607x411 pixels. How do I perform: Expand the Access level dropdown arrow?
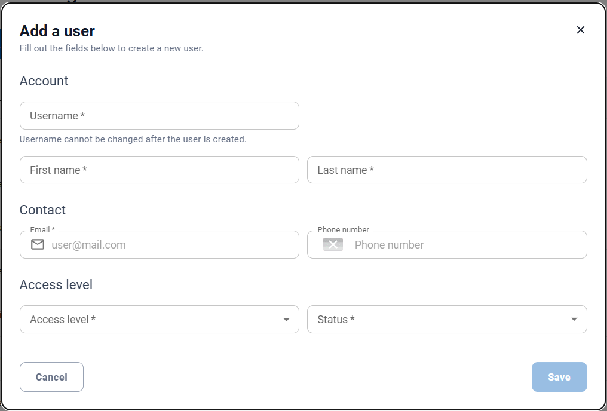click(x=286, y=320)
